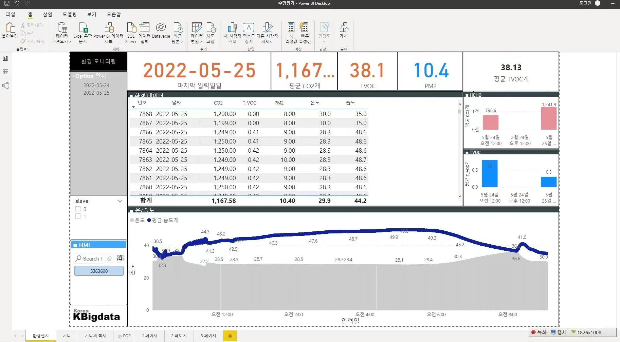This screenshot has height=342, width=620.
Task: Click the pink 1,241.9 HCHO bar
Action: (548, 119)
